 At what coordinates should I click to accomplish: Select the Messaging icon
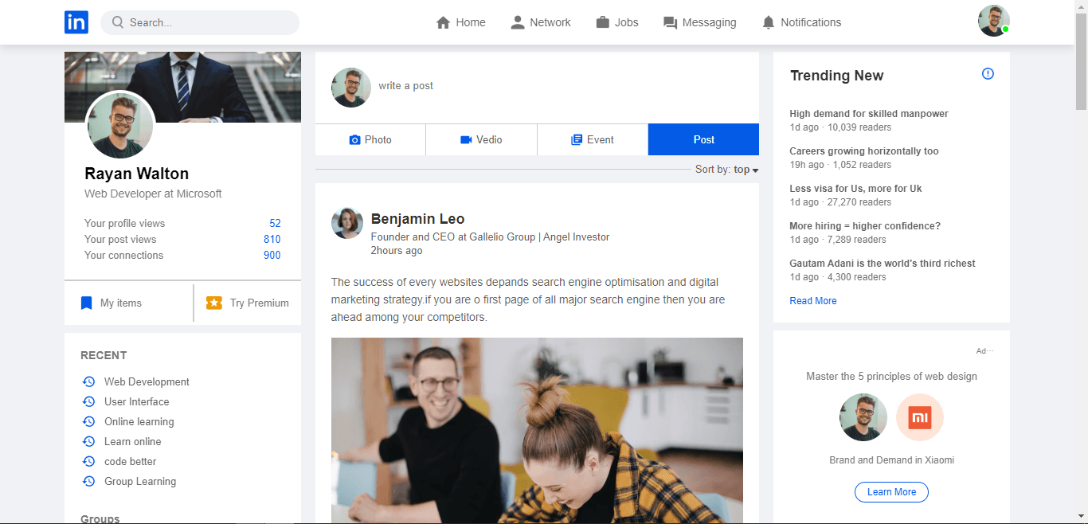click(669, 22)
